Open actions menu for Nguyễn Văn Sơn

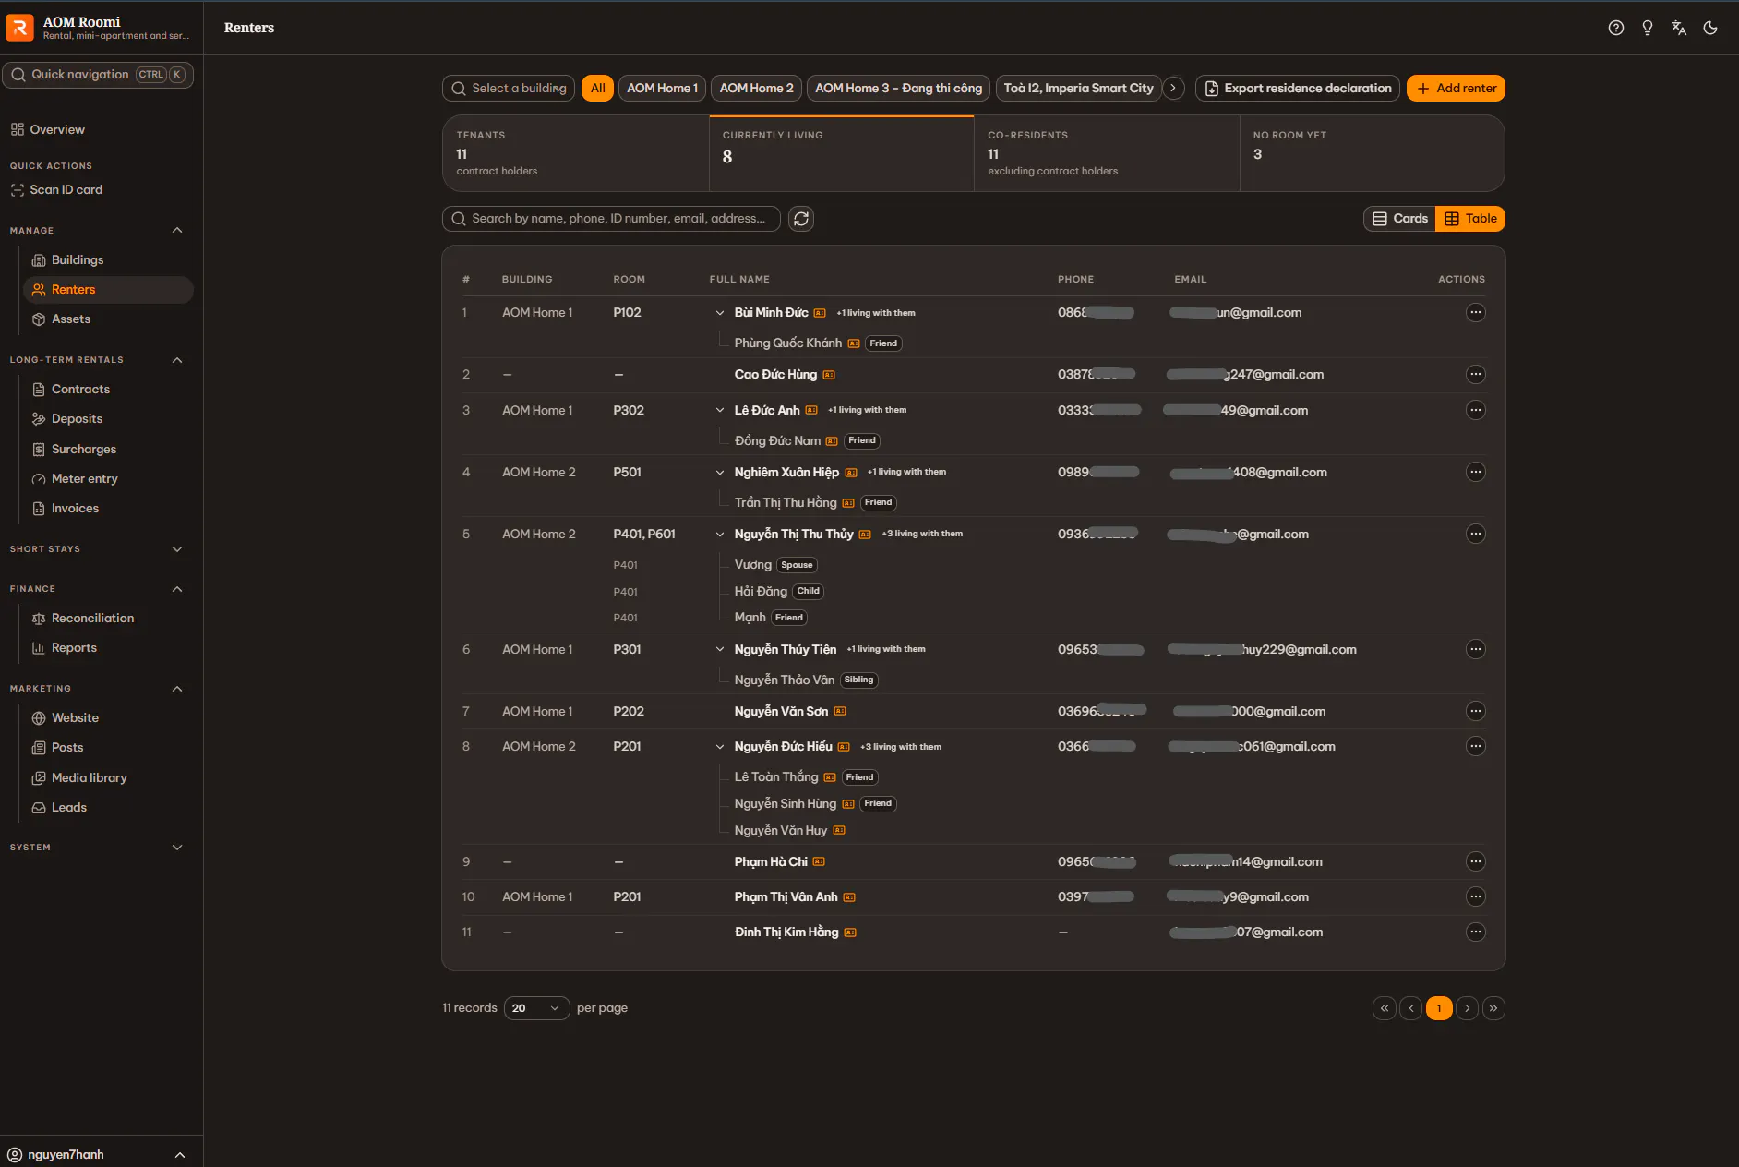click(1475, 711)
